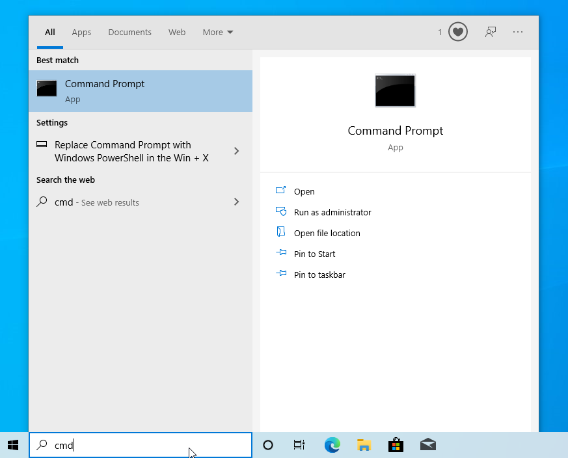Image resolution: width=568 pixels, height=458 pixels.
Task: Open Task View on the taskbar
Action: 299,445
